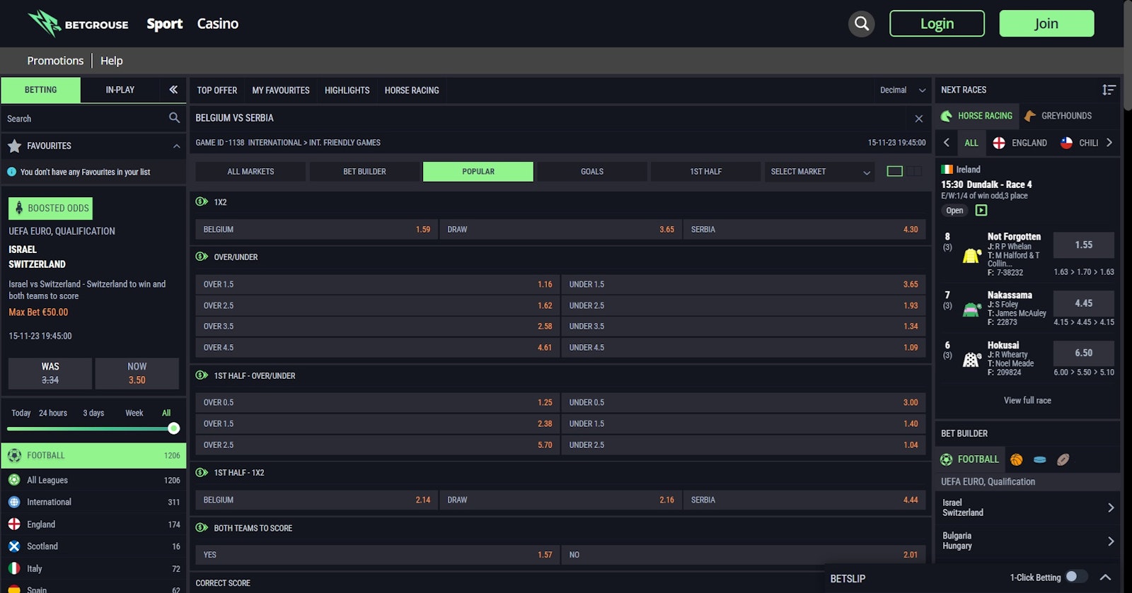1132x593 pixels.
Task: Toggle the 1-Click Betting switch
Action: 1075,577
